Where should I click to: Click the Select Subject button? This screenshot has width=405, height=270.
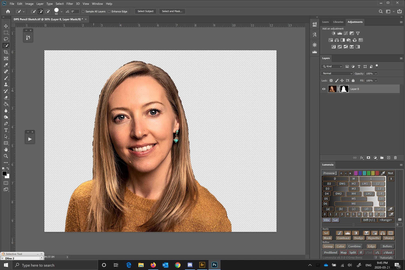pos(145,11)
